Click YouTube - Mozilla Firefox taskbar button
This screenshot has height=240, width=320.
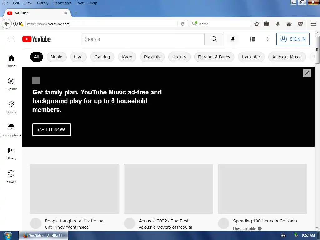(x=43, y=236)
